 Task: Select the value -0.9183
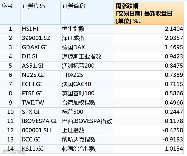[x=173, y=140]
